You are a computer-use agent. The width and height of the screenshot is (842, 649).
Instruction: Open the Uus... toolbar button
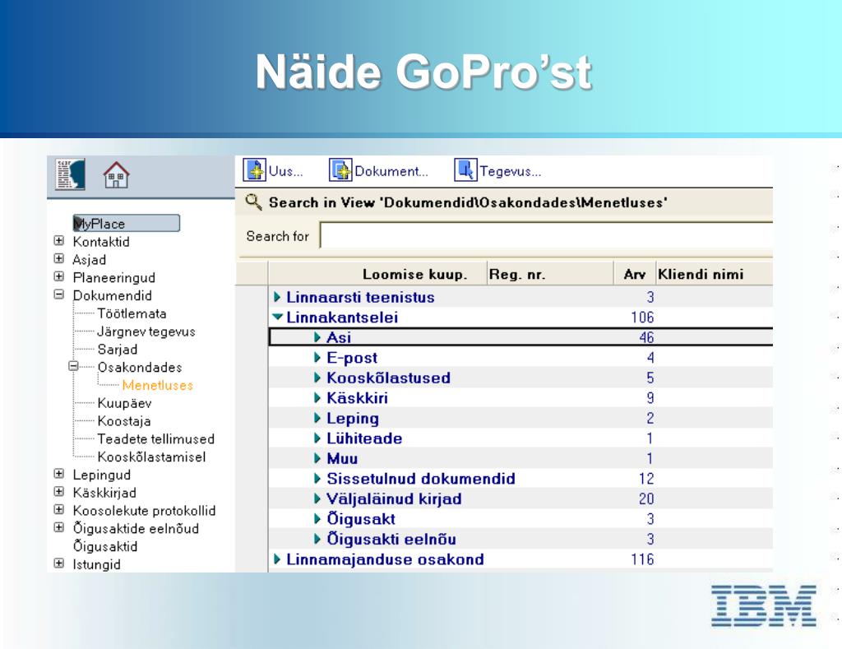point(273,170)
